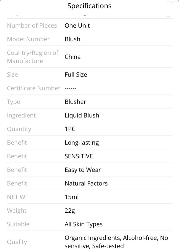Select the China value
179x252 pixels.
[73, 57]
